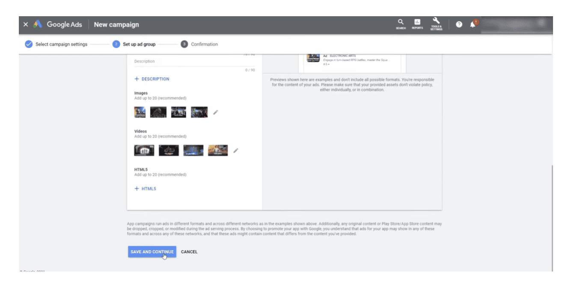Click the 'Videos' section heading
The width and height of the screenshot is (571, 292).
point(140,131)
